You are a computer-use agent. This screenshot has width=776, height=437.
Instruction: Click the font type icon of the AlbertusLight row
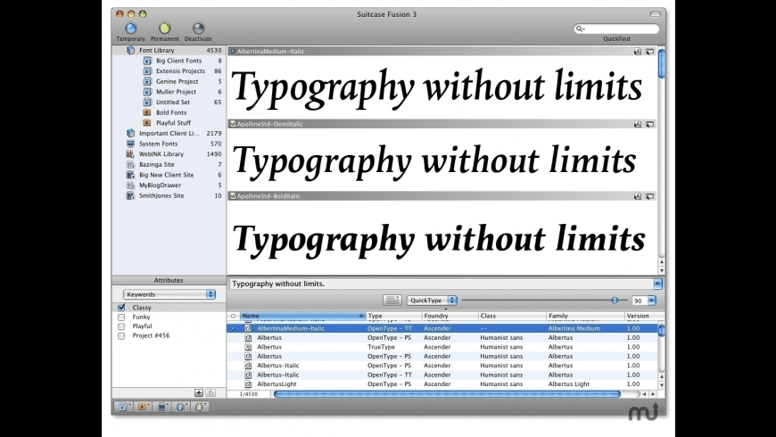pos(249,384)
